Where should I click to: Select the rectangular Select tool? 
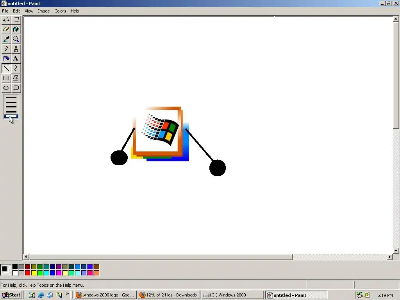(16, 20)
